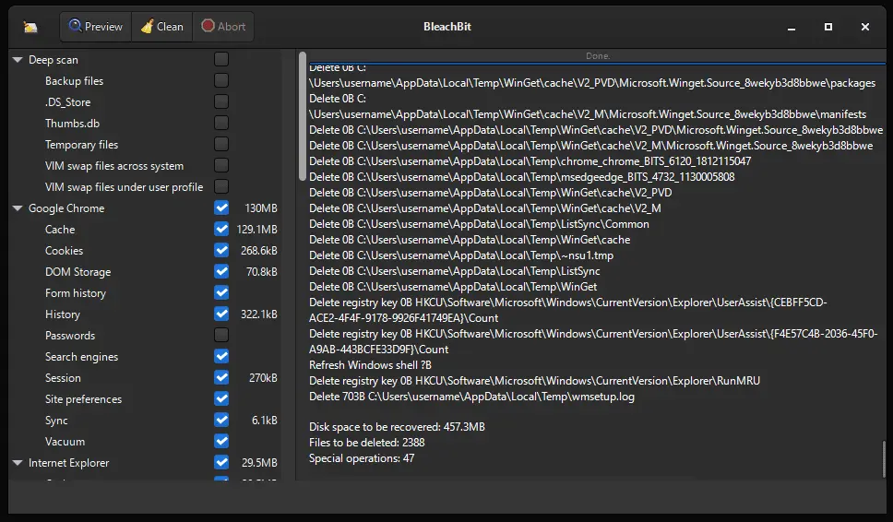Select the Search engines item

[x=81, y=357]
